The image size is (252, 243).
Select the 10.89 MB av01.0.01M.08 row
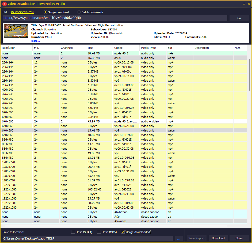[x=124, y=135]
